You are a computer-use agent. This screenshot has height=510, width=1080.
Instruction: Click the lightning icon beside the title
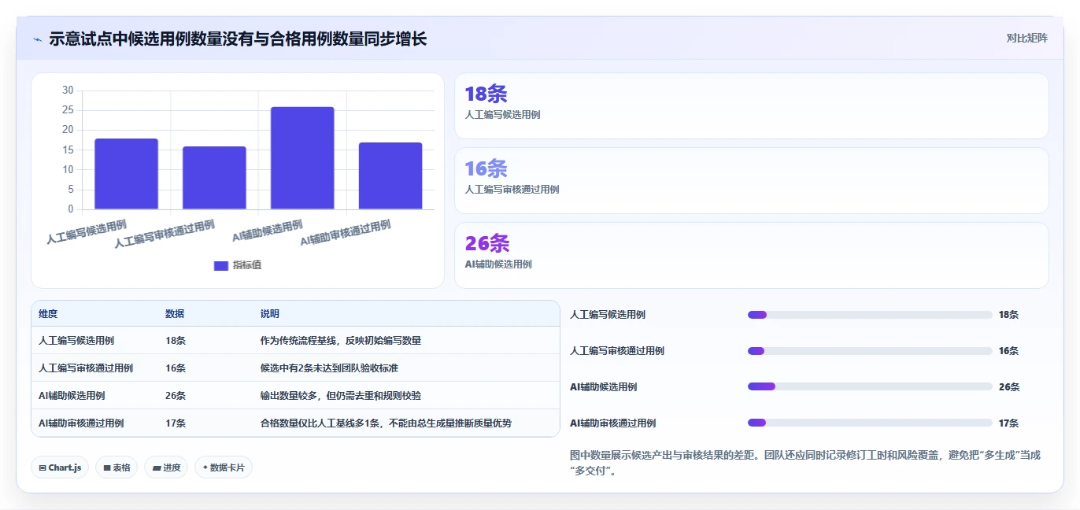pos(37,39)
